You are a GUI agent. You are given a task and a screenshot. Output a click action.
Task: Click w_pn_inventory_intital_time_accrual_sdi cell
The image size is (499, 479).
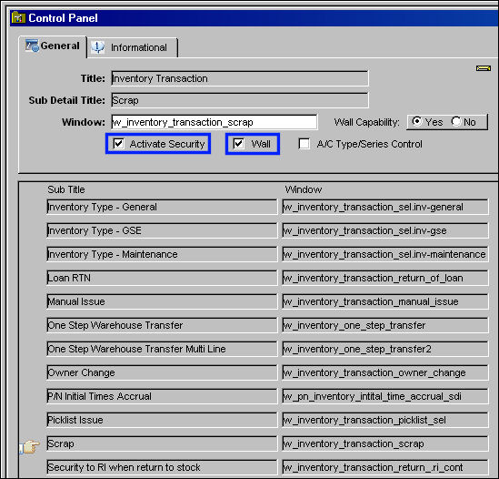385,396
